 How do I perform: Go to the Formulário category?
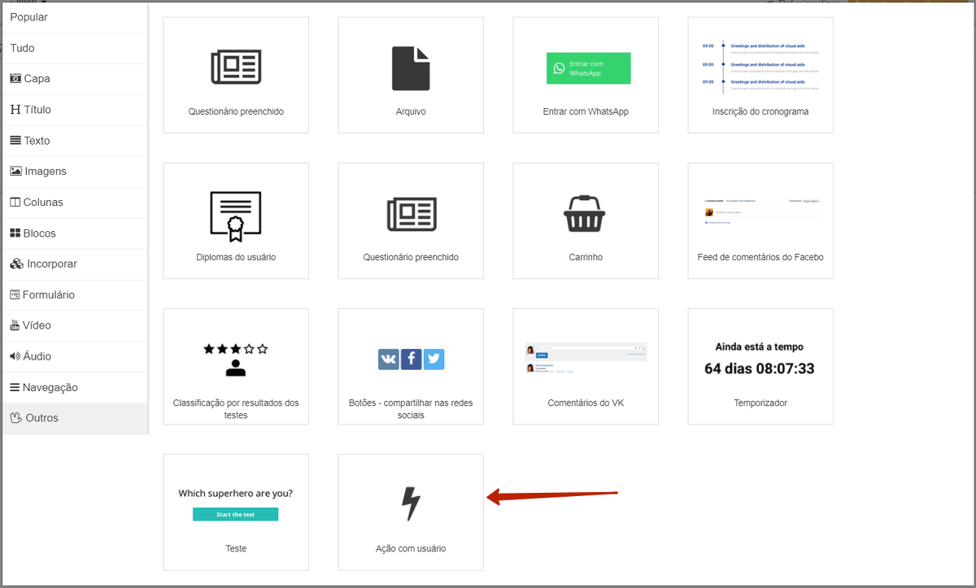[x=42, y=295]
